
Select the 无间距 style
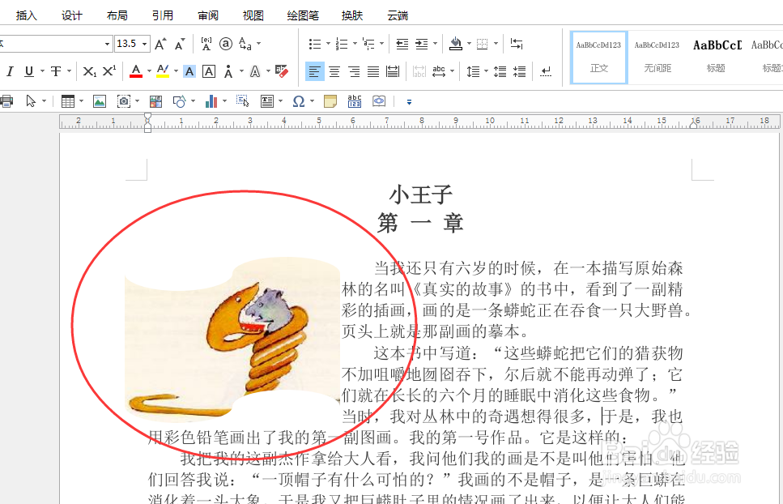click(657, 58)
